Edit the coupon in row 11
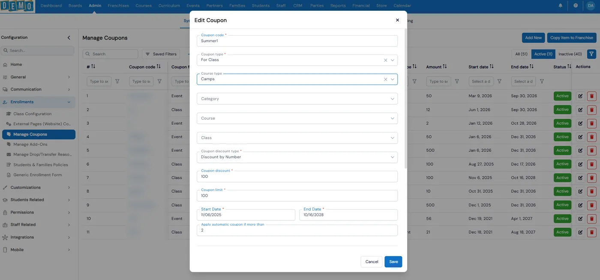600x280 pixels. pyautogui.click(x=580, y=232)
